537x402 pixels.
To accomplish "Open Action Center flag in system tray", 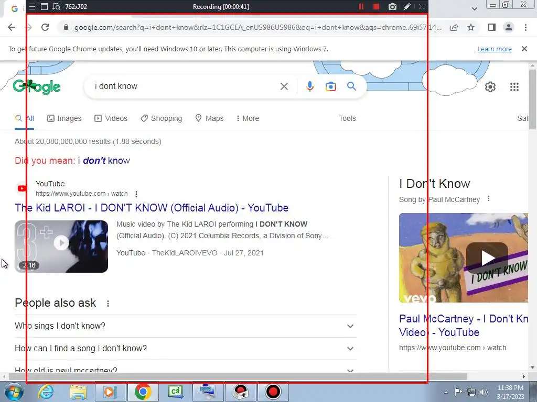I will coord(458,392).
